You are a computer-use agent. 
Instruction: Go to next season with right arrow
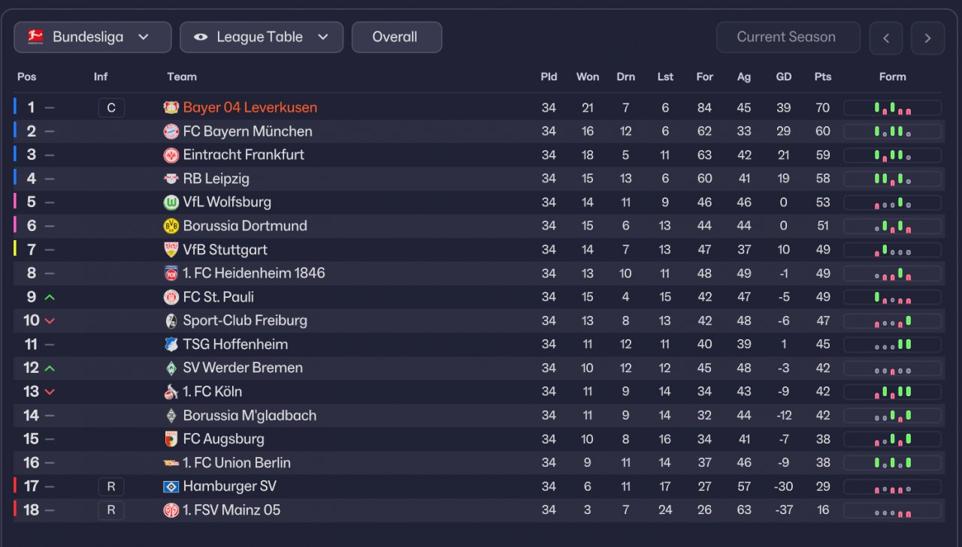point(927,38)
